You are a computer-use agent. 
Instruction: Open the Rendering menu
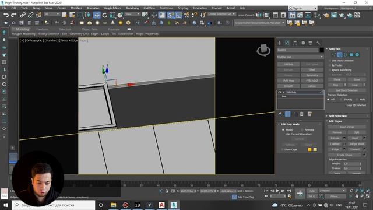click(132, 8)
